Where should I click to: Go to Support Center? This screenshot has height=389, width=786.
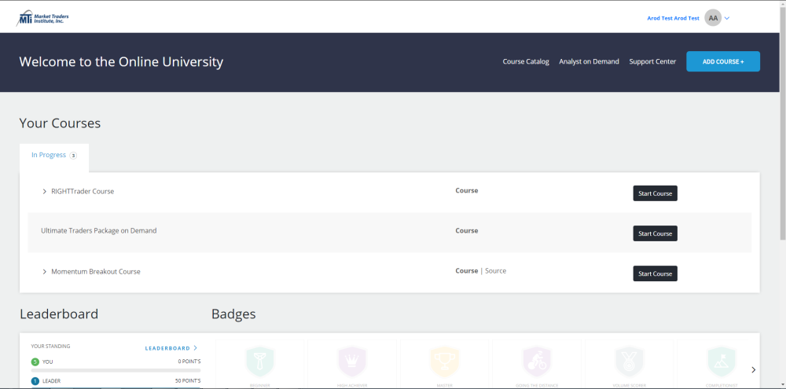tap(652, 61)
